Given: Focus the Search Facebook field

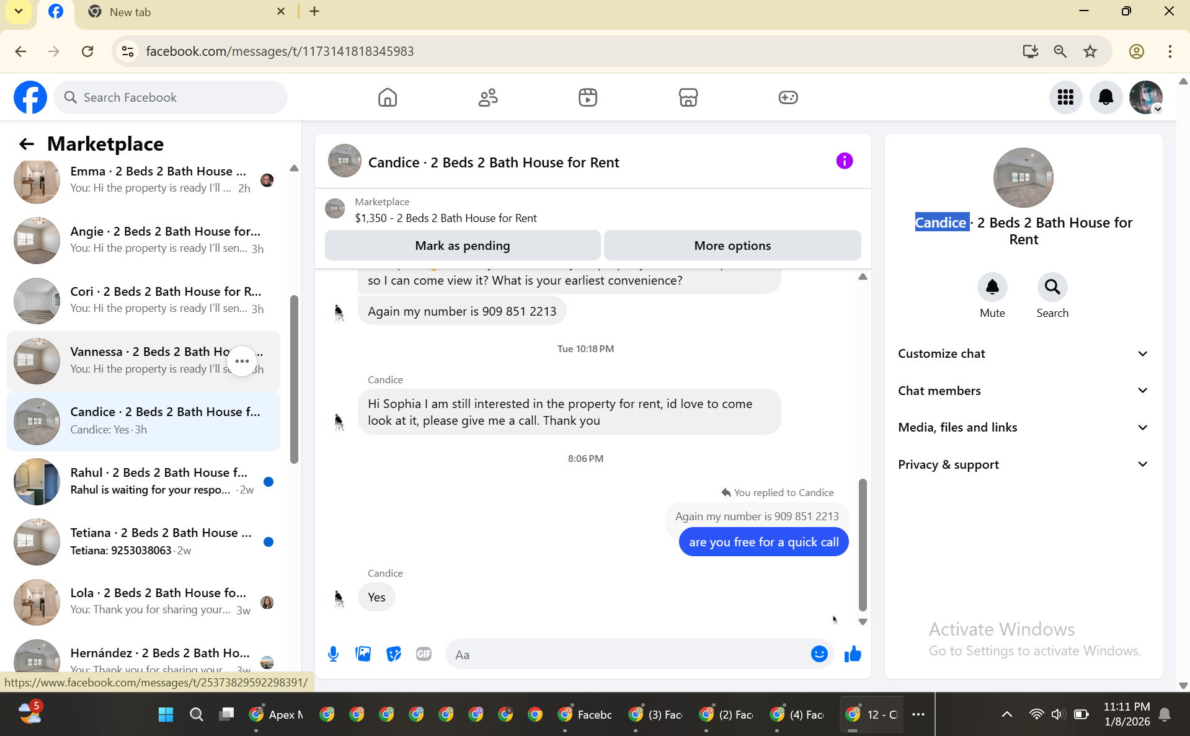Looking at the screenshot, I should pyautogui.click(x=171, y=97).
